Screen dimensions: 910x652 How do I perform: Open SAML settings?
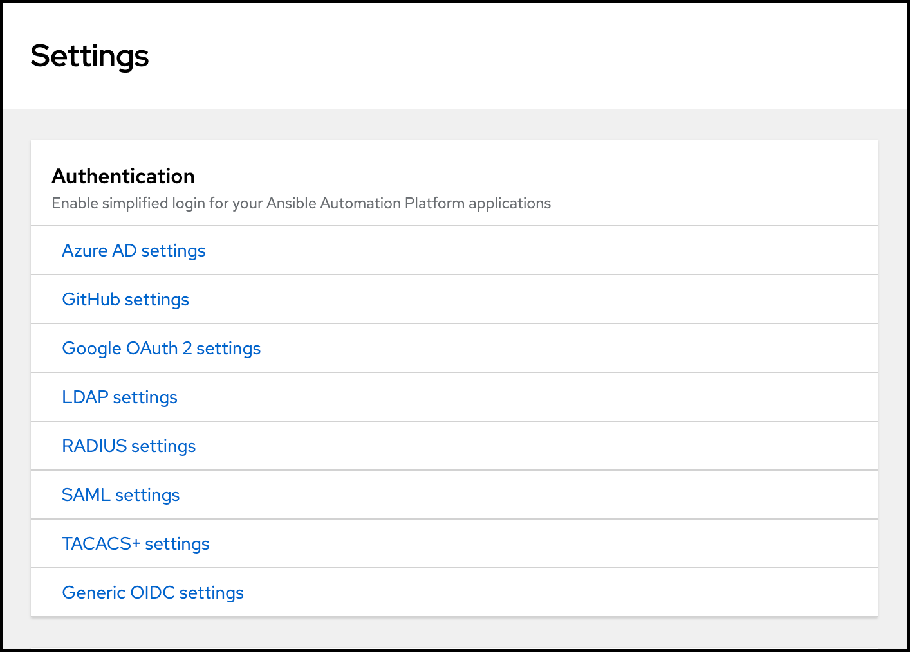(x=120, y=495)
